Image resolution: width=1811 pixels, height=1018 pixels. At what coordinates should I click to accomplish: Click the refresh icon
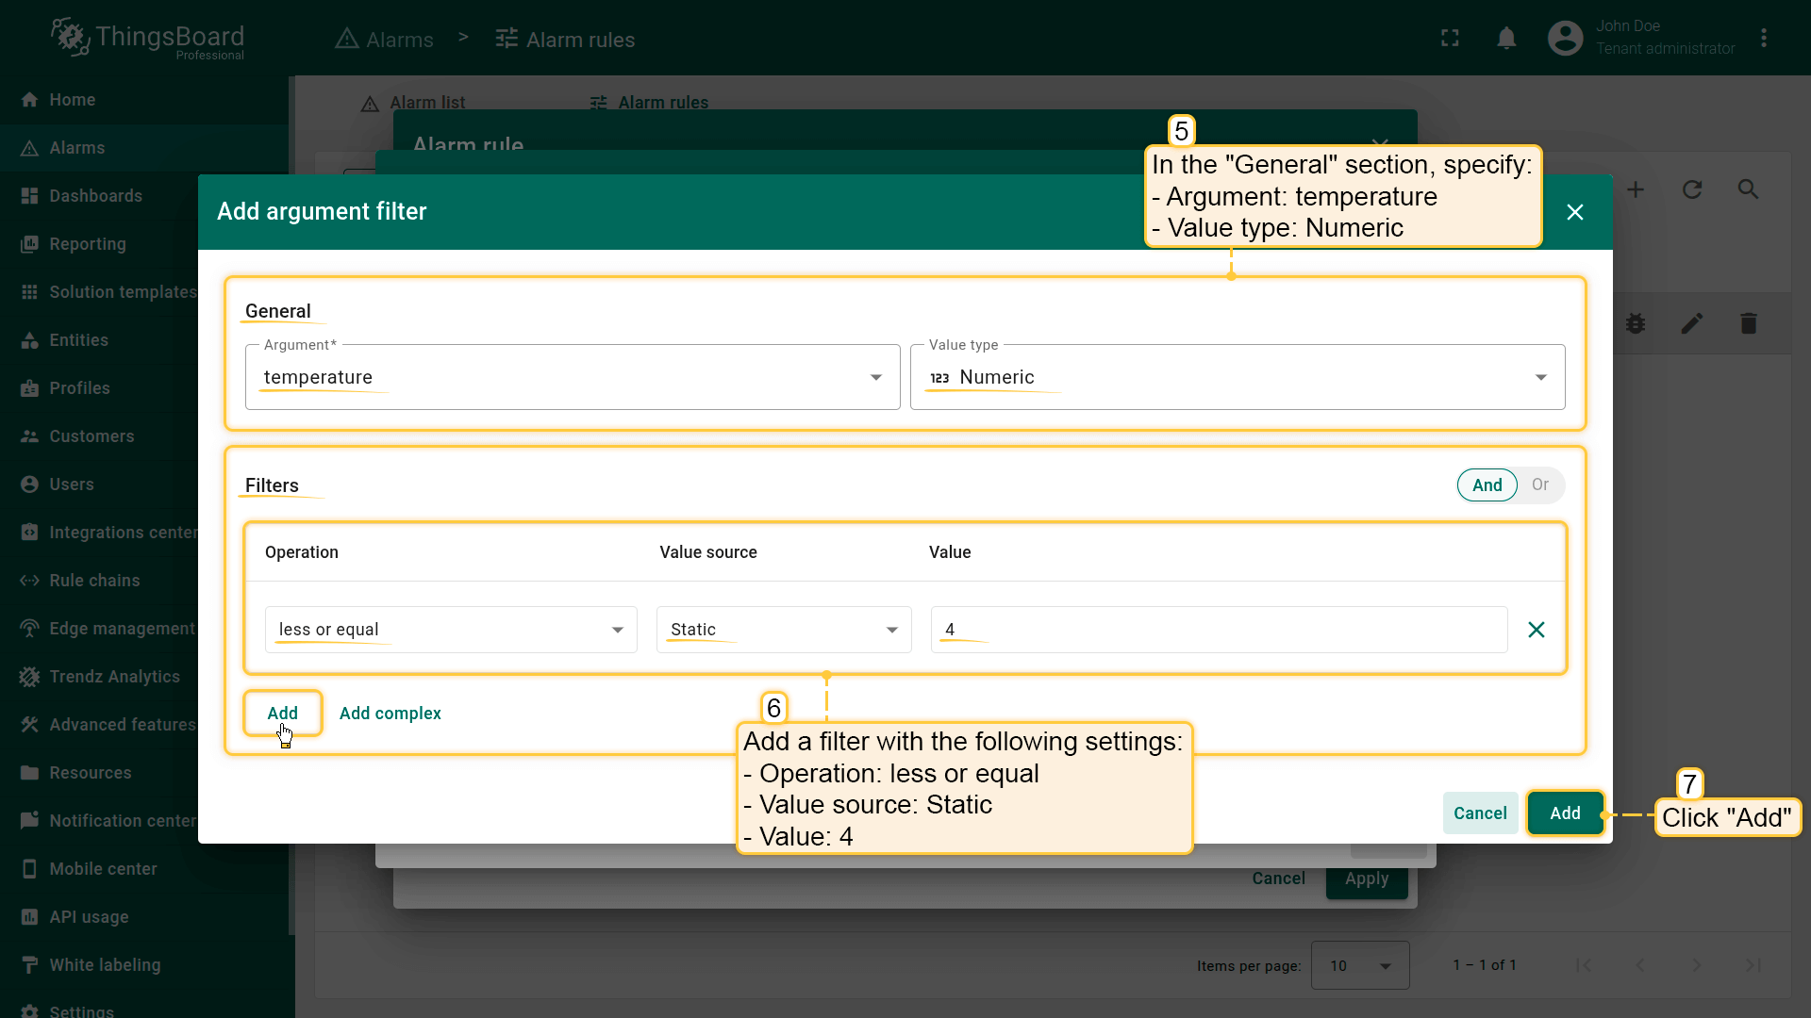[x=1692, y=189]
